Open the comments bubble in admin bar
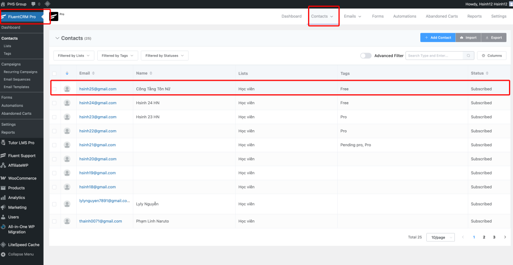The height and width of the screenshot is (265, 513). coord(34,4)
